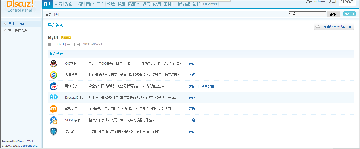The image size is (360, 149).
Task: Click the 漫游应用 orange icon
Action: (x=53, y=109)
